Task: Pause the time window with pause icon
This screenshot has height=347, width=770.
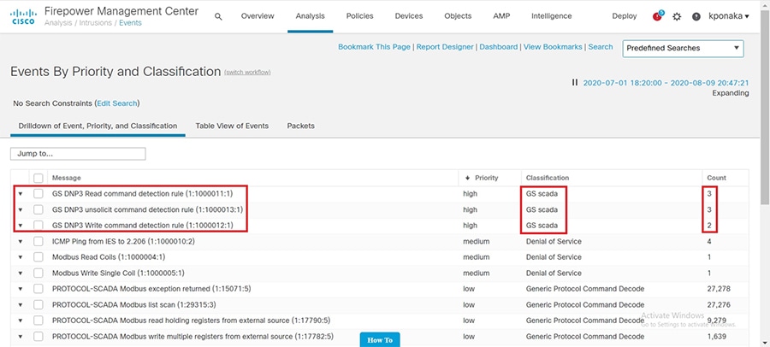Action: tap(575, 82)
